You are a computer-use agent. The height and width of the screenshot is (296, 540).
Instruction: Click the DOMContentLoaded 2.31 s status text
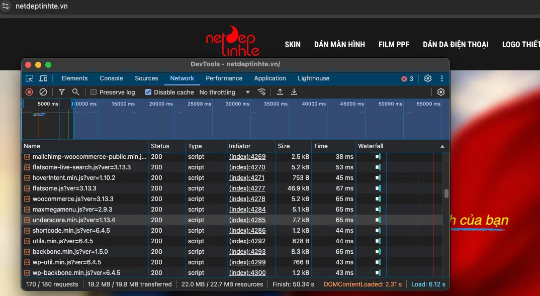click(x=363, y=284)
